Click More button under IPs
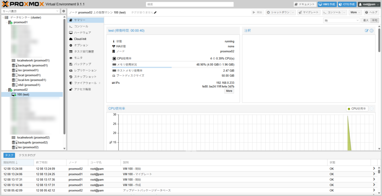The image size is (382, 196). coord(229,91)
